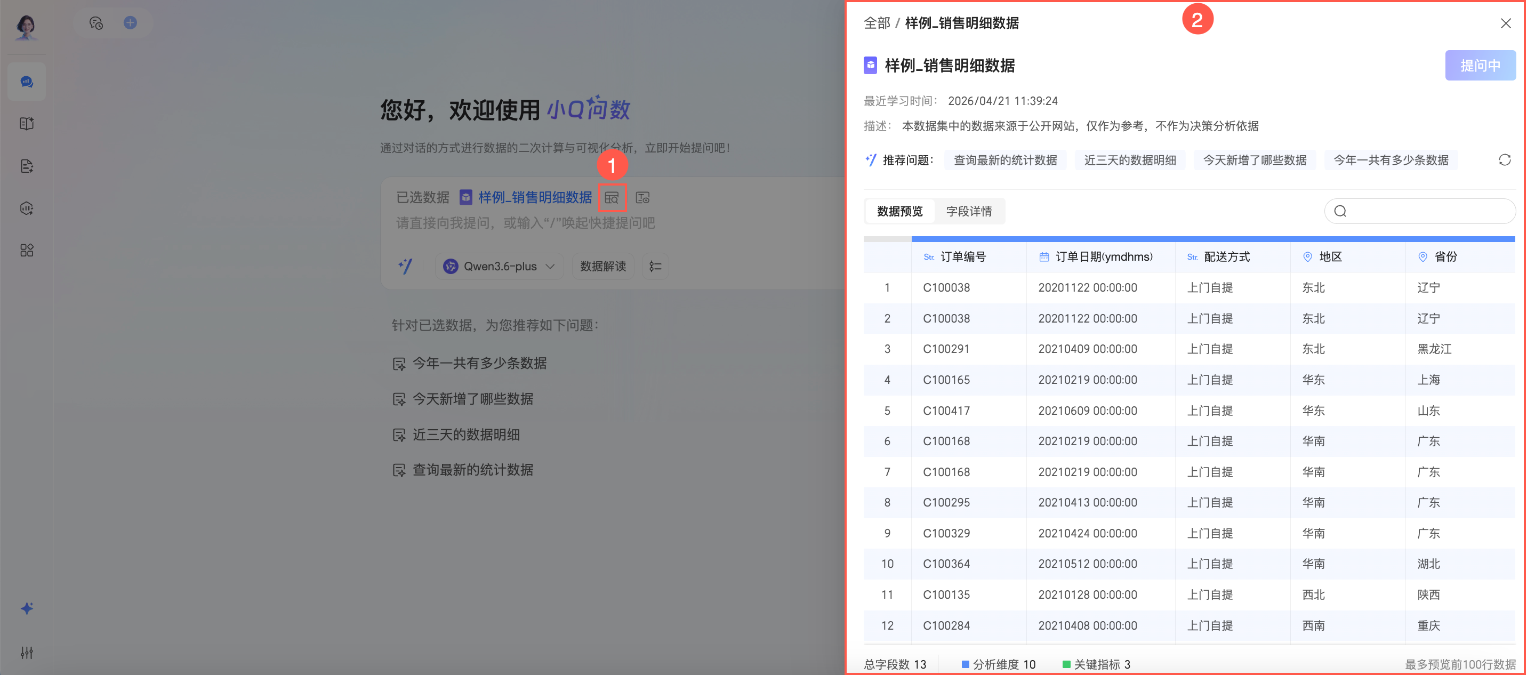Choose suggested question 今天新增了哪些数据 in main list
This screenshot has width=1527, height=675.
click(472, 399)
